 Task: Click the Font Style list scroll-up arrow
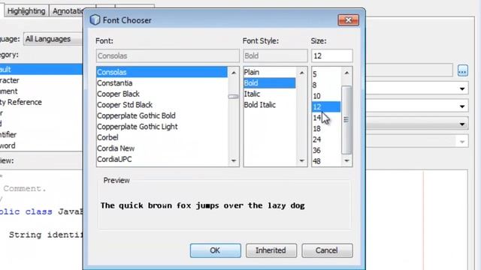(301, 73)
